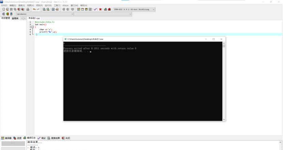Screen dimensions: 283x150
Task: Click the Run toolbar icon
Action: coord(83,10)
